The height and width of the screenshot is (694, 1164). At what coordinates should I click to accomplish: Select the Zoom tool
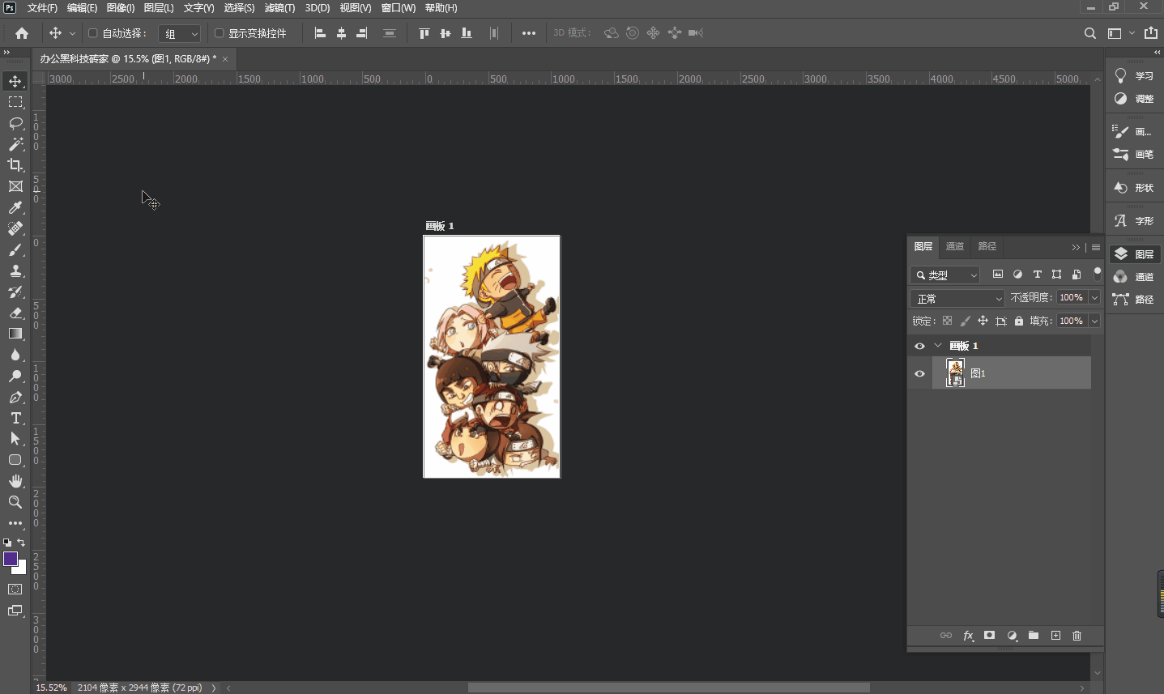[15, 502]
